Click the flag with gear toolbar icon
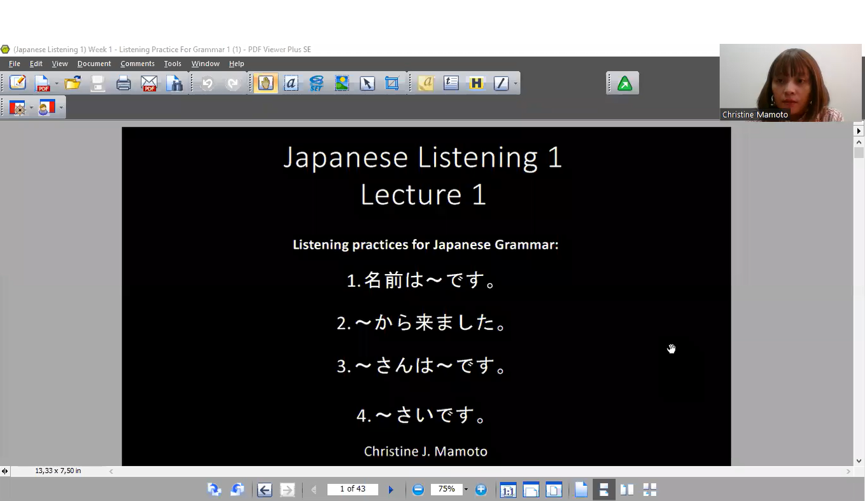This screenshot has width=865, height=501. 17,107
